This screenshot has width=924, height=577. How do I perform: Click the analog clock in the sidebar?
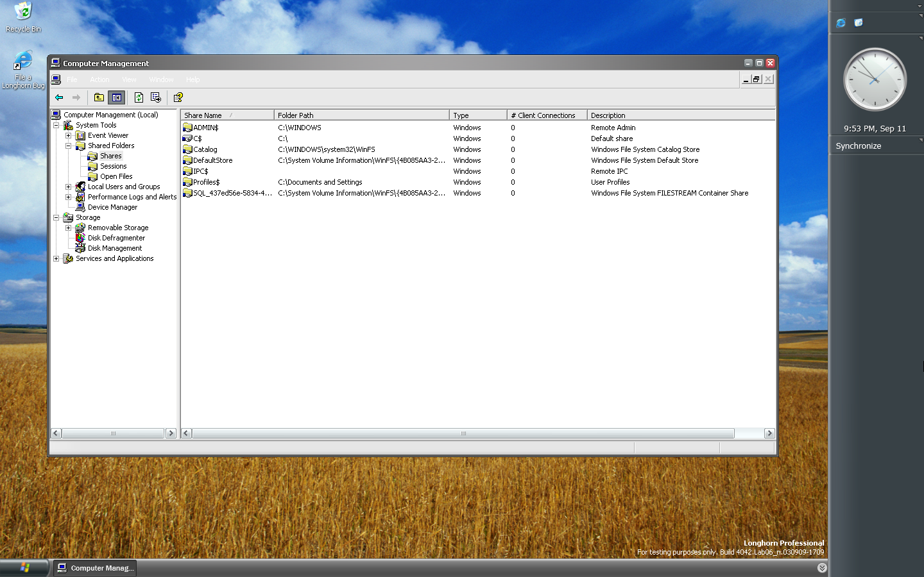875,80
